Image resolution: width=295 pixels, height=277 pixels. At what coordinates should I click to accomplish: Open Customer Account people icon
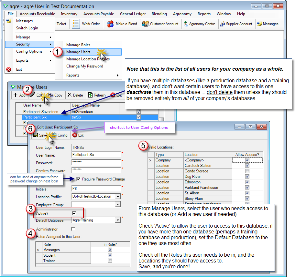click(146, 24)
